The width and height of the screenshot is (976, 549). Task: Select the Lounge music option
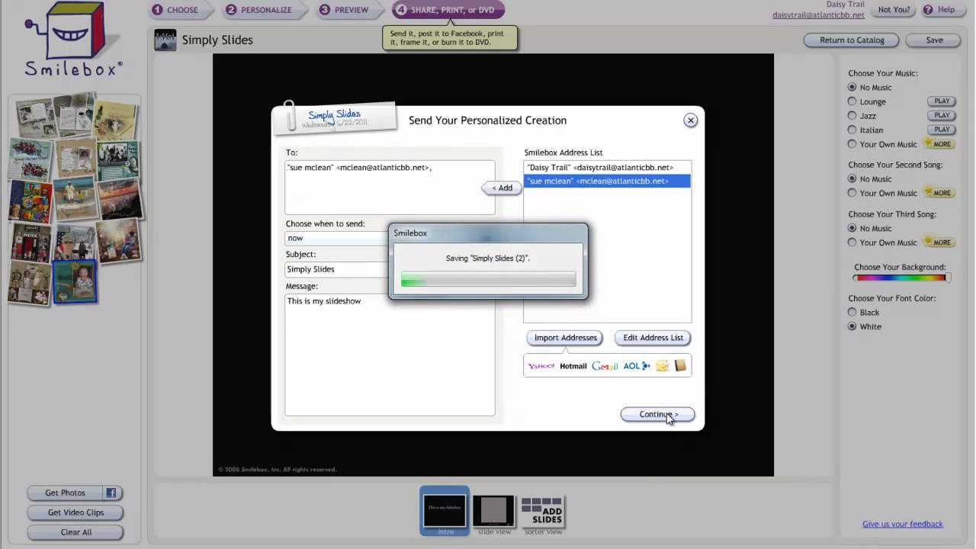click(x=852, y=101)
